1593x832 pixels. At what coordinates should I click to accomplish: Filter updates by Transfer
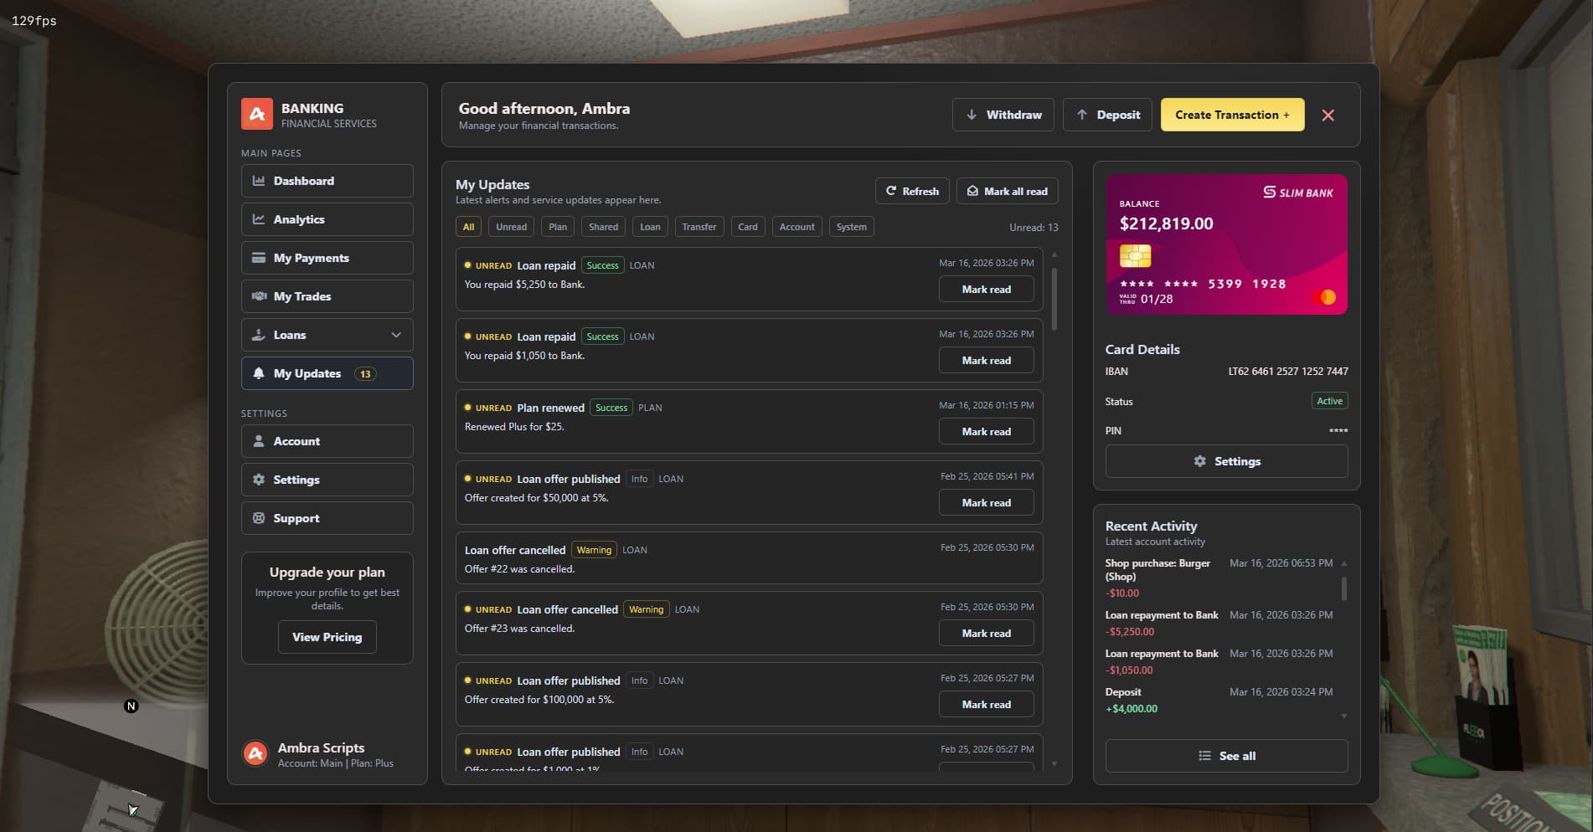coord(699,227)
